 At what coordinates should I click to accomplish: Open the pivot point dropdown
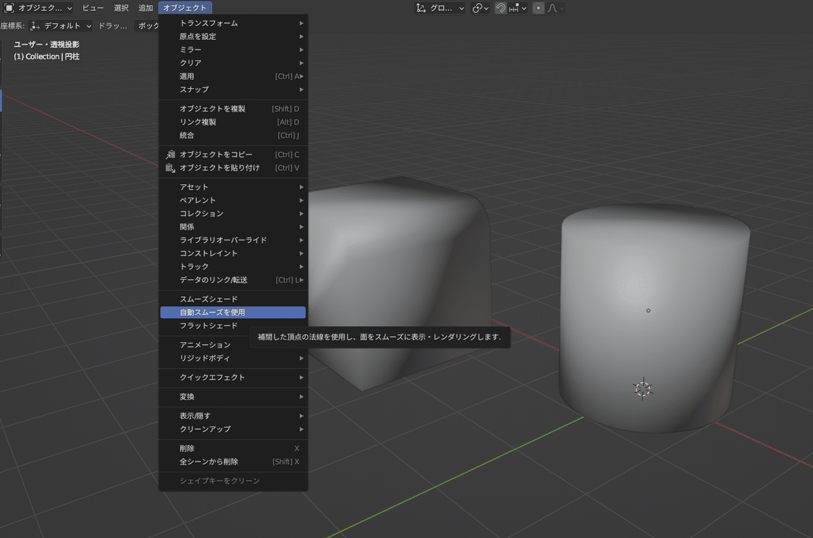[x=480, y=8]
